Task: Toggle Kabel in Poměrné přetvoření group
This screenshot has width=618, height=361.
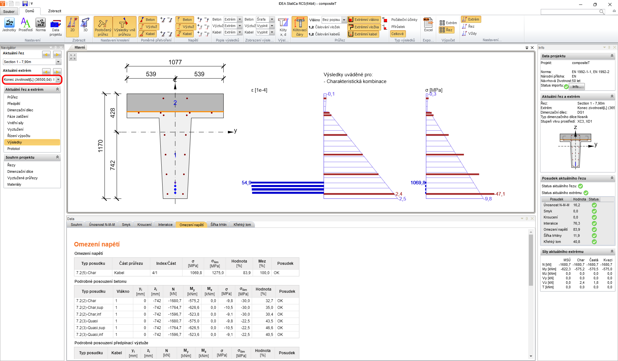Action: (x=147, y=34)
